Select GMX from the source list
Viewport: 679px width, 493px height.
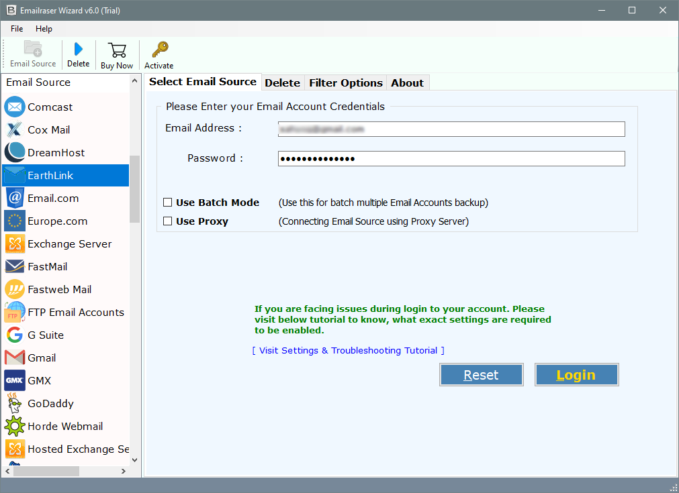[66, 380]
